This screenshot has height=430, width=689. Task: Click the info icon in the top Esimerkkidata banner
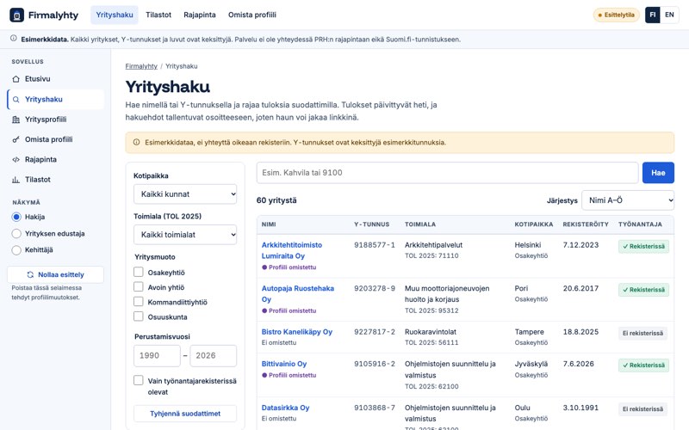[x=14, y=39]
